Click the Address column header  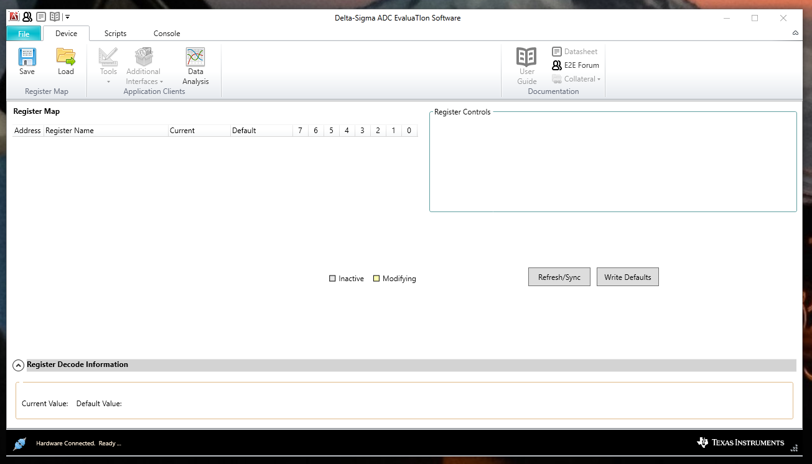(x=28, y=131)
